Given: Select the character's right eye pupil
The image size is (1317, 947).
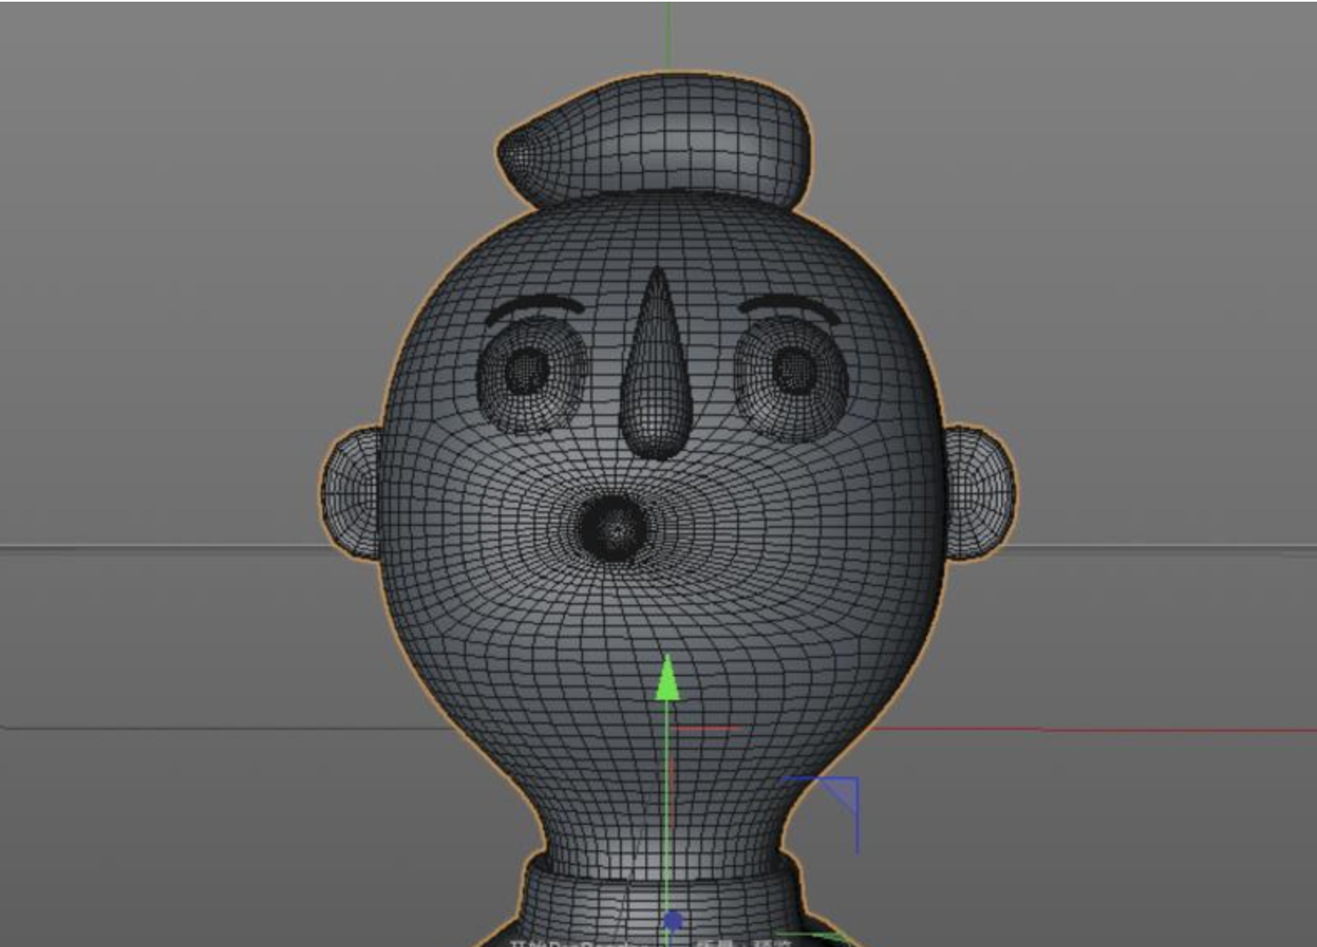Looking at the screenshot, I should (793, 367).
